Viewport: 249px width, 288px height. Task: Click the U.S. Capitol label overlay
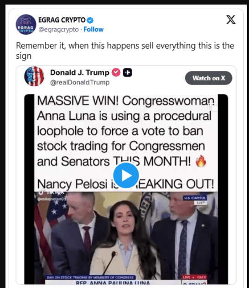click(x=195, y=198)
